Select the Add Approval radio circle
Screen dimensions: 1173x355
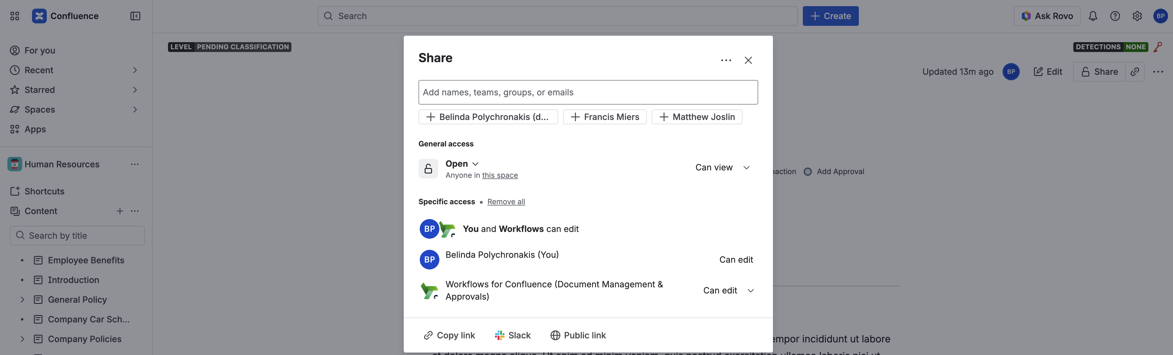807,172
